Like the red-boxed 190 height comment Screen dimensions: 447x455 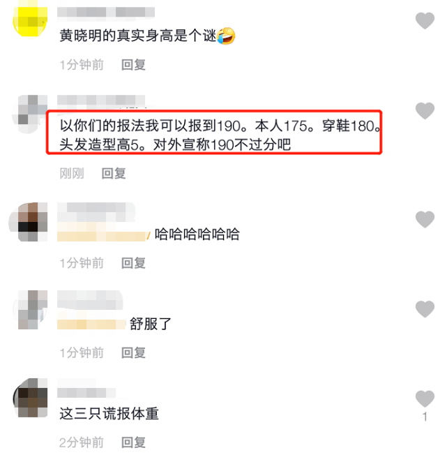tap(425, 110)
